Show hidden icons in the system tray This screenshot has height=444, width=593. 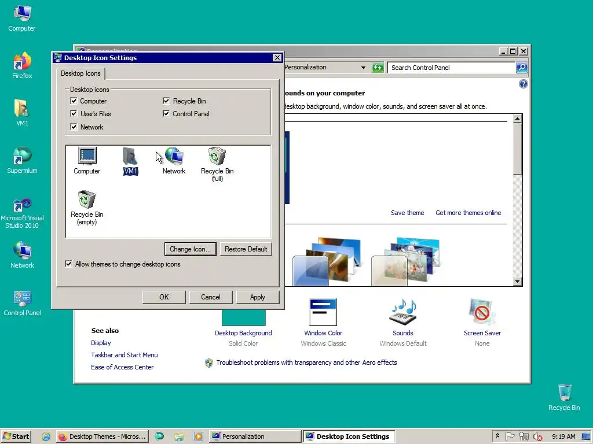pos(497,436)
